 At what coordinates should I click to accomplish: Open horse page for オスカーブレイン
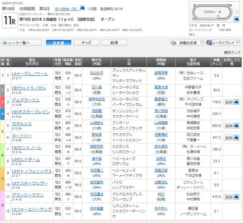(31, 112)
